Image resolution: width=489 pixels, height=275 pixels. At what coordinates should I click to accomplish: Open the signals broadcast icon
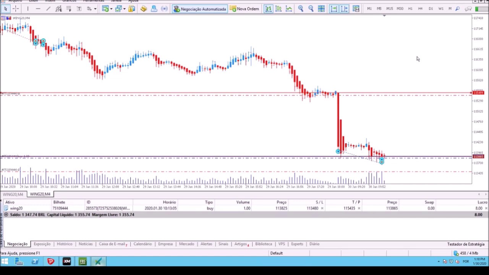click(x=164, y=8)
